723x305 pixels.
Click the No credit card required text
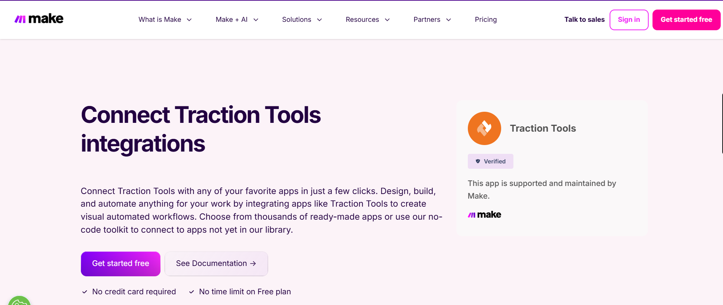coord(134,292)
